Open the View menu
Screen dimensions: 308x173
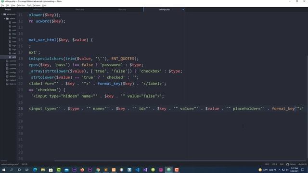click(13, 5)
